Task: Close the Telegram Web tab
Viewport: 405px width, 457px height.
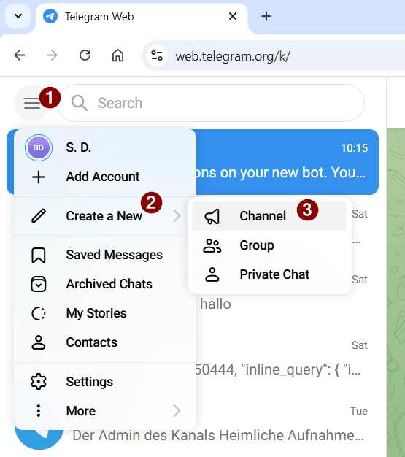Action: tap(233, 16)
